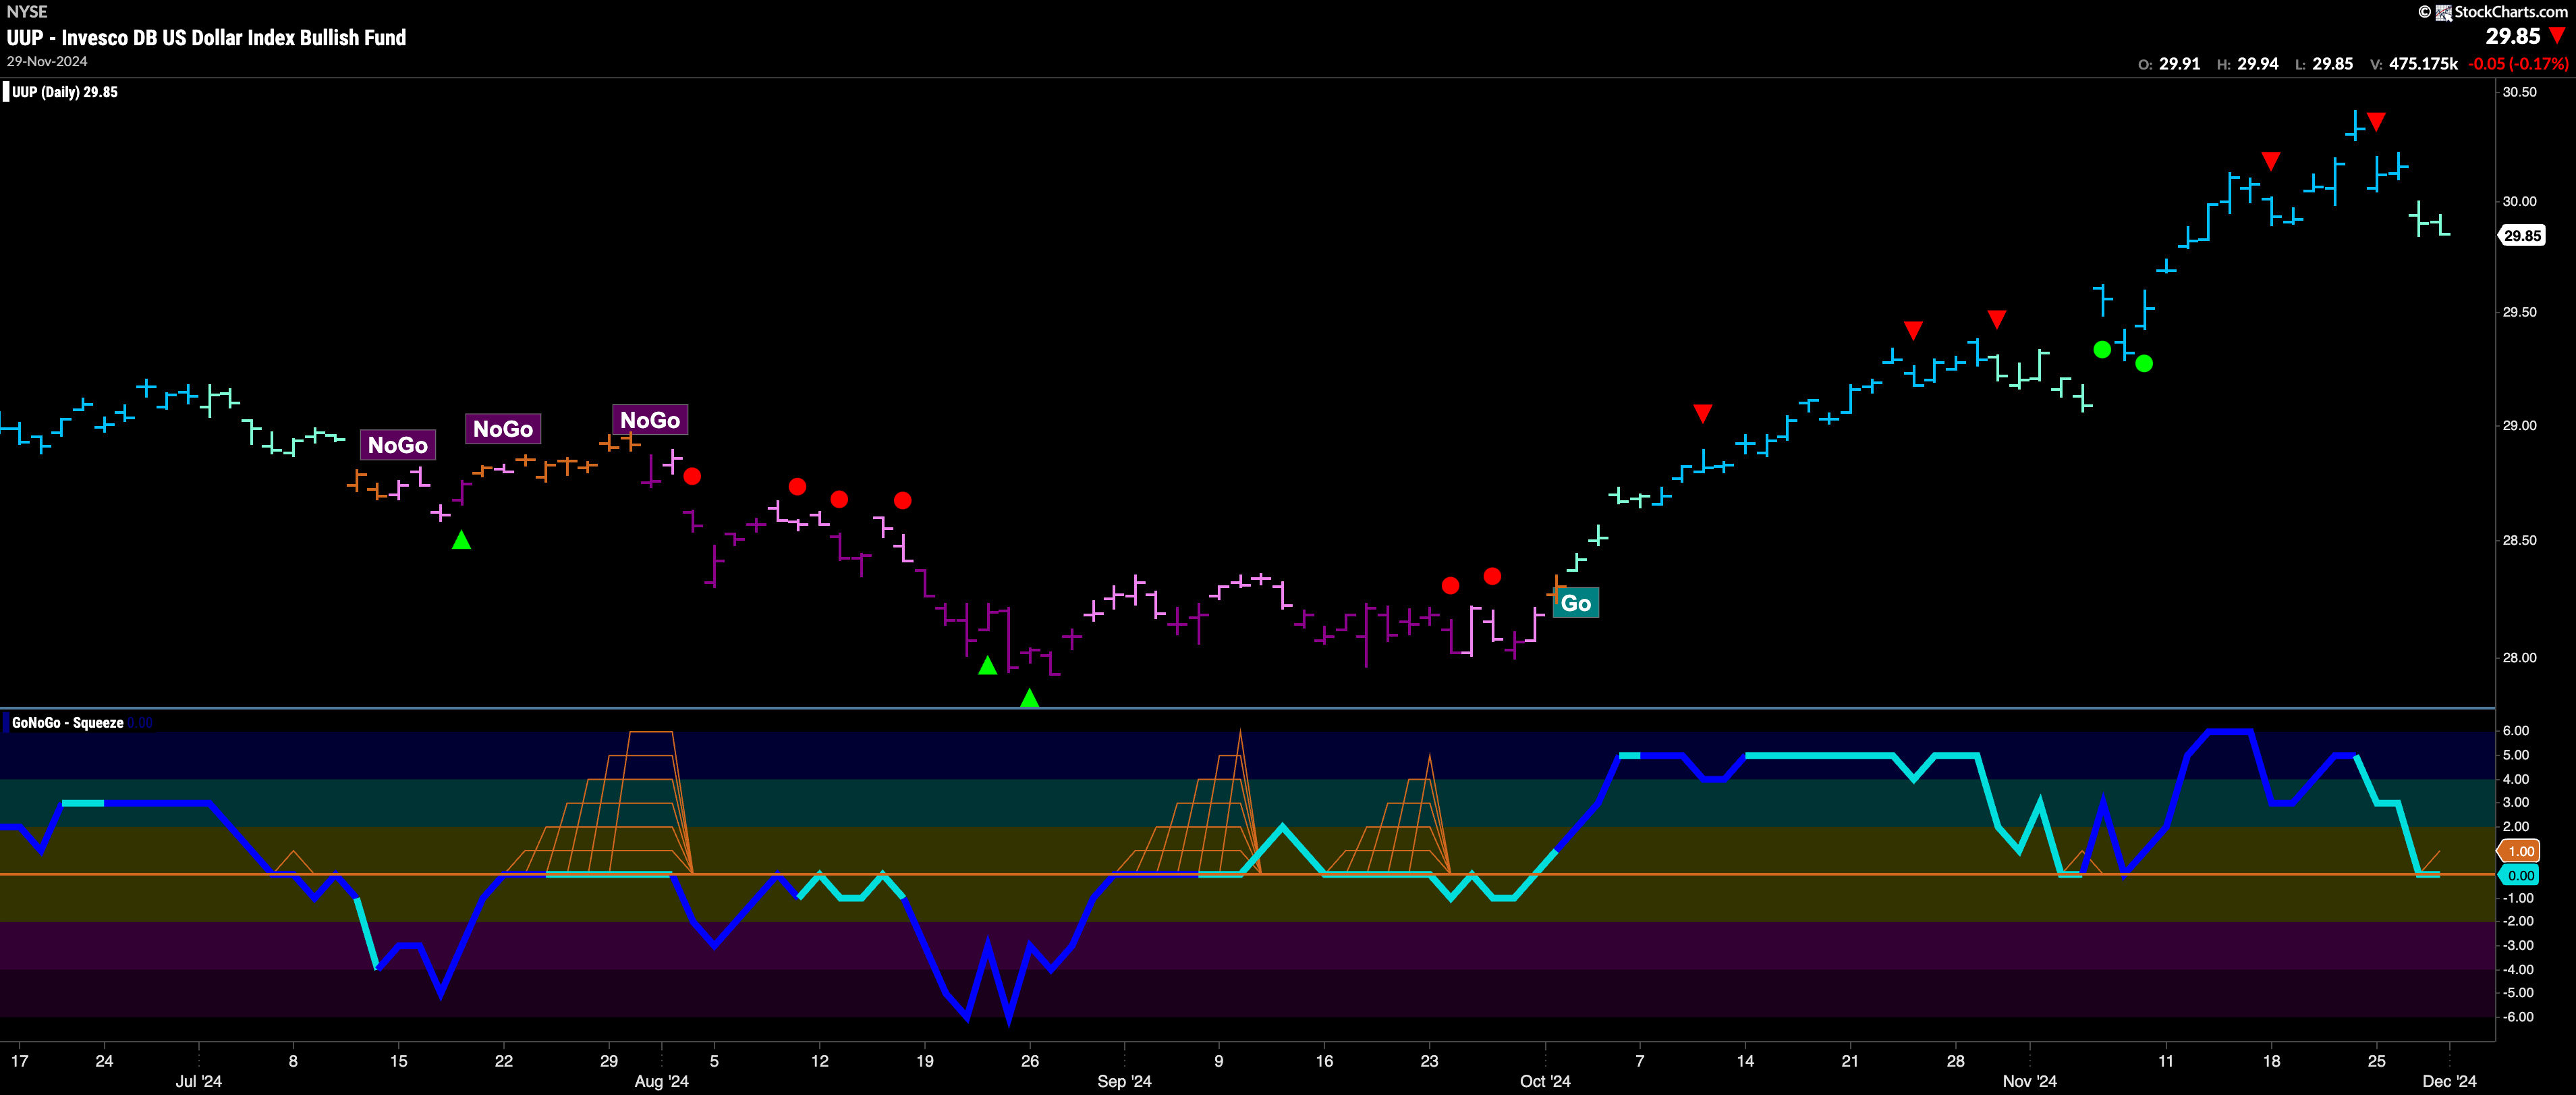Click the Dec '24 month label
The height and width of the screenshot is (1095, 2576).
click(x=2449, y=1081)
